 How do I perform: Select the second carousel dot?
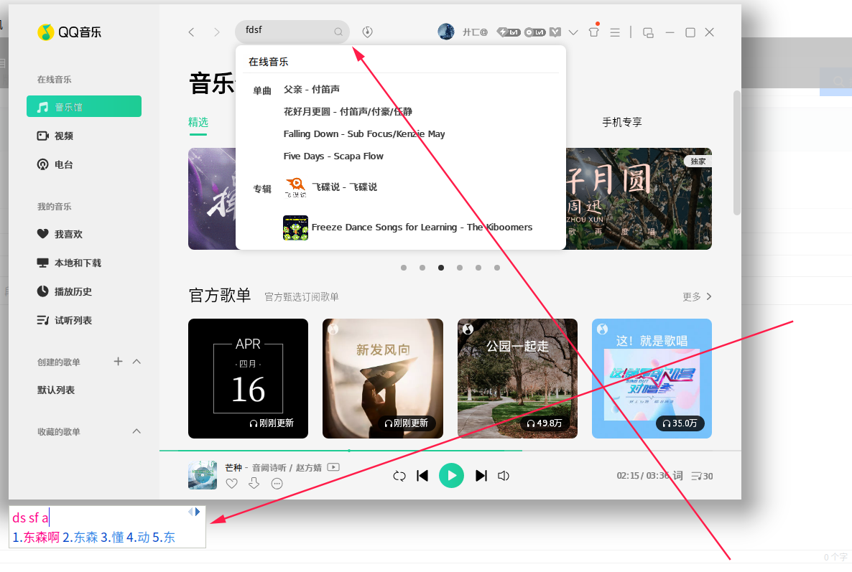[422, 268]
